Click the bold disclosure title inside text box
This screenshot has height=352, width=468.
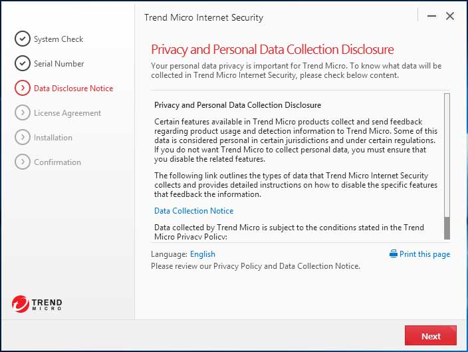[237, 105]
